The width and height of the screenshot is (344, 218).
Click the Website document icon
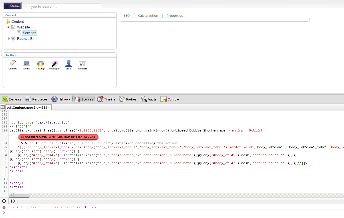pos(13,27)
